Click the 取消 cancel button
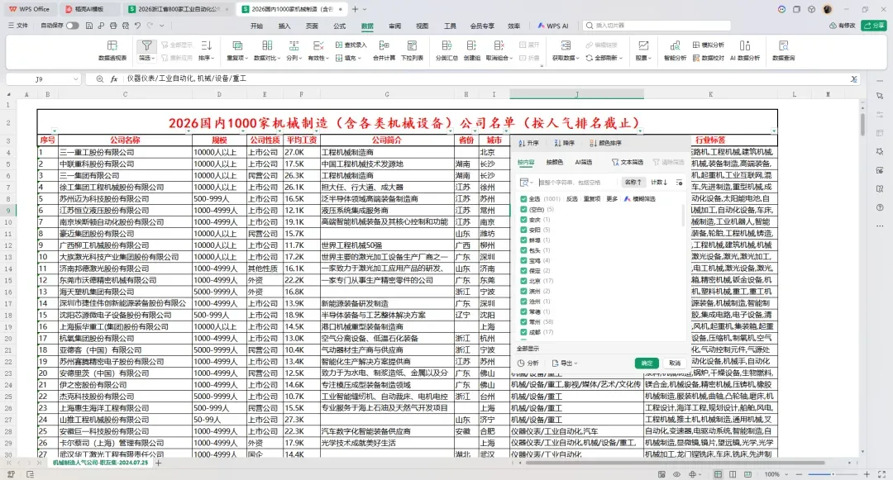The height and width of the screenshot is (480, 893). pyautogui.click(x=675, y=363)
